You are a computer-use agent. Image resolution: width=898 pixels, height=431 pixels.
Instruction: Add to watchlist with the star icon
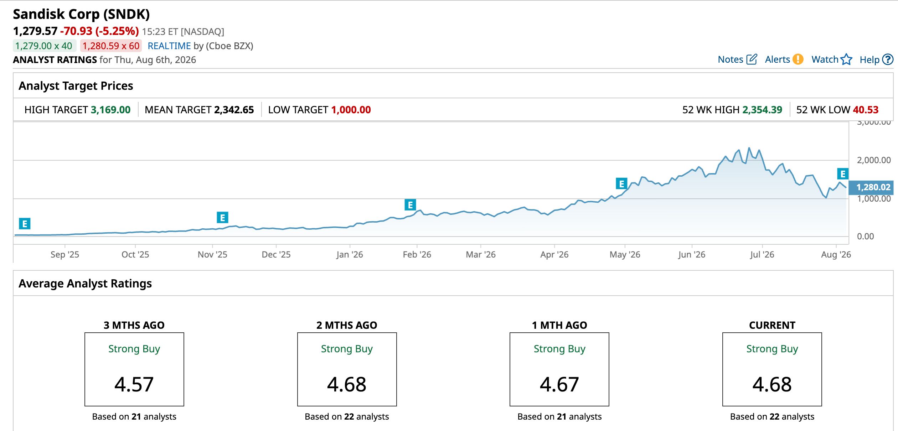[x=846, y=59]
